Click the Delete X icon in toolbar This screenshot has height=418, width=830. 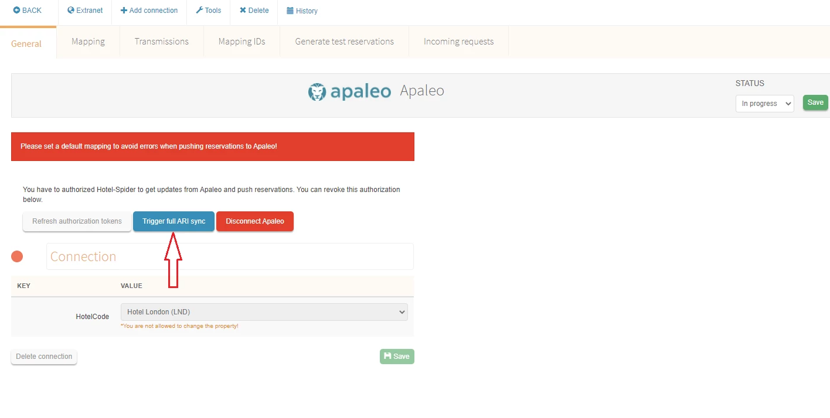(x=243, y=11)
